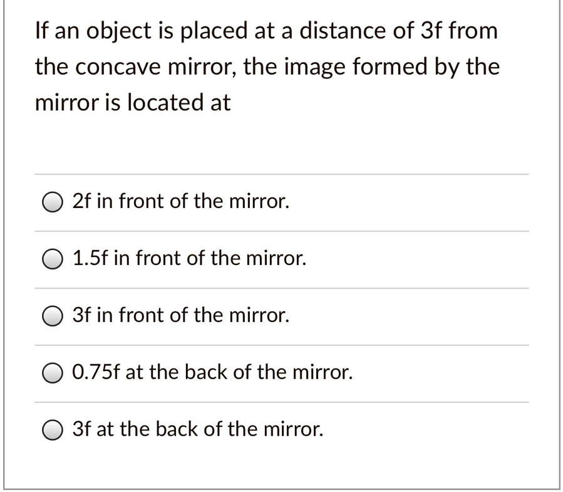
Task: Click the answer text "2f in front of the mirror"
Action: point(180,201)
